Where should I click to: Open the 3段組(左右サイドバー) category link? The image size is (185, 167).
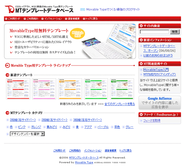[88, 120]
